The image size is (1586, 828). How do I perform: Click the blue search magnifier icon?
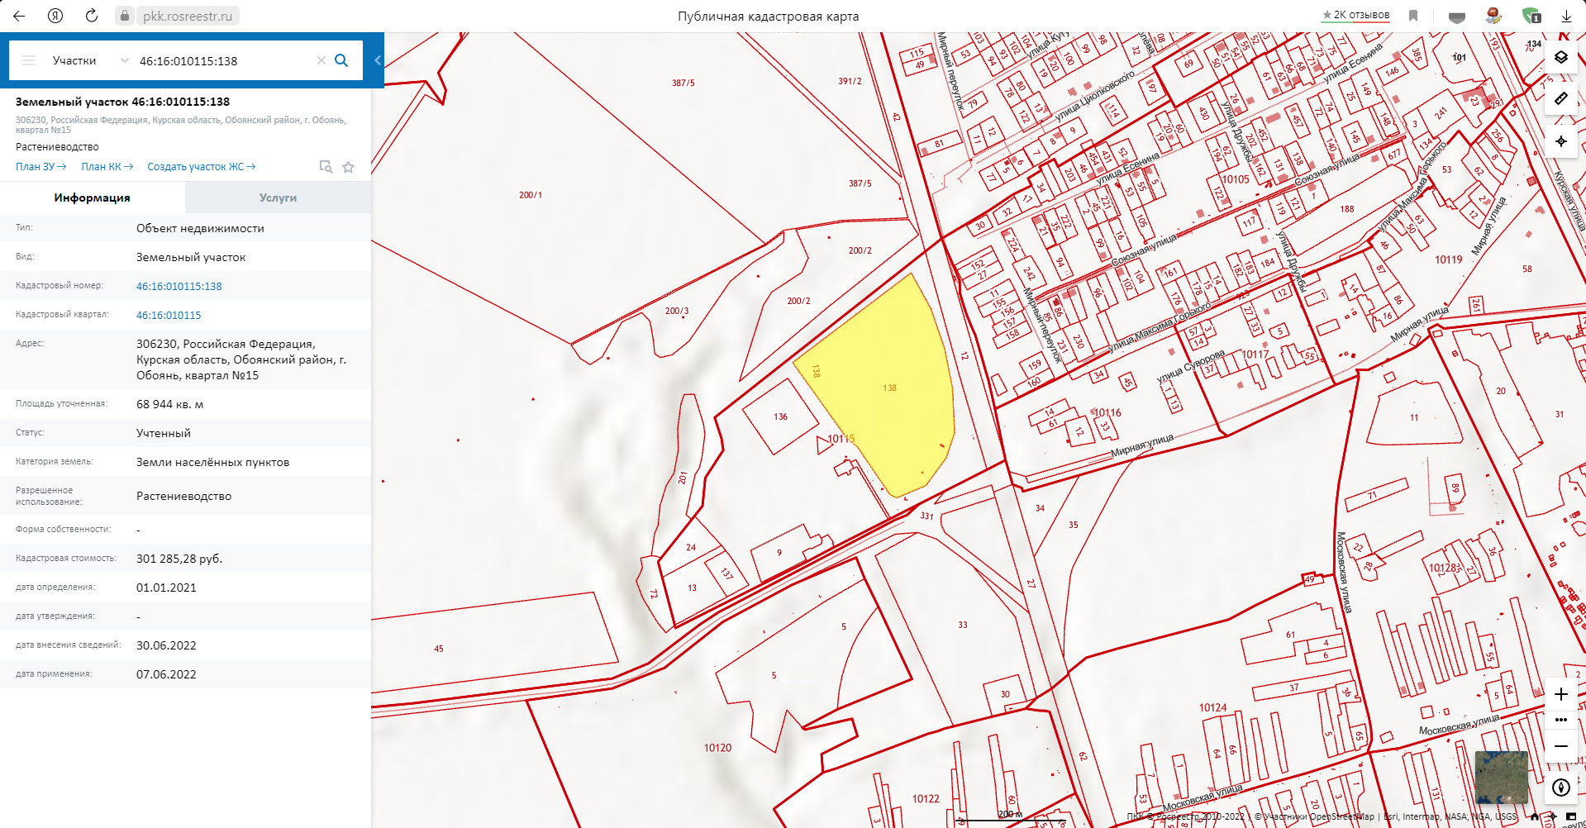(x=341, y=60)
